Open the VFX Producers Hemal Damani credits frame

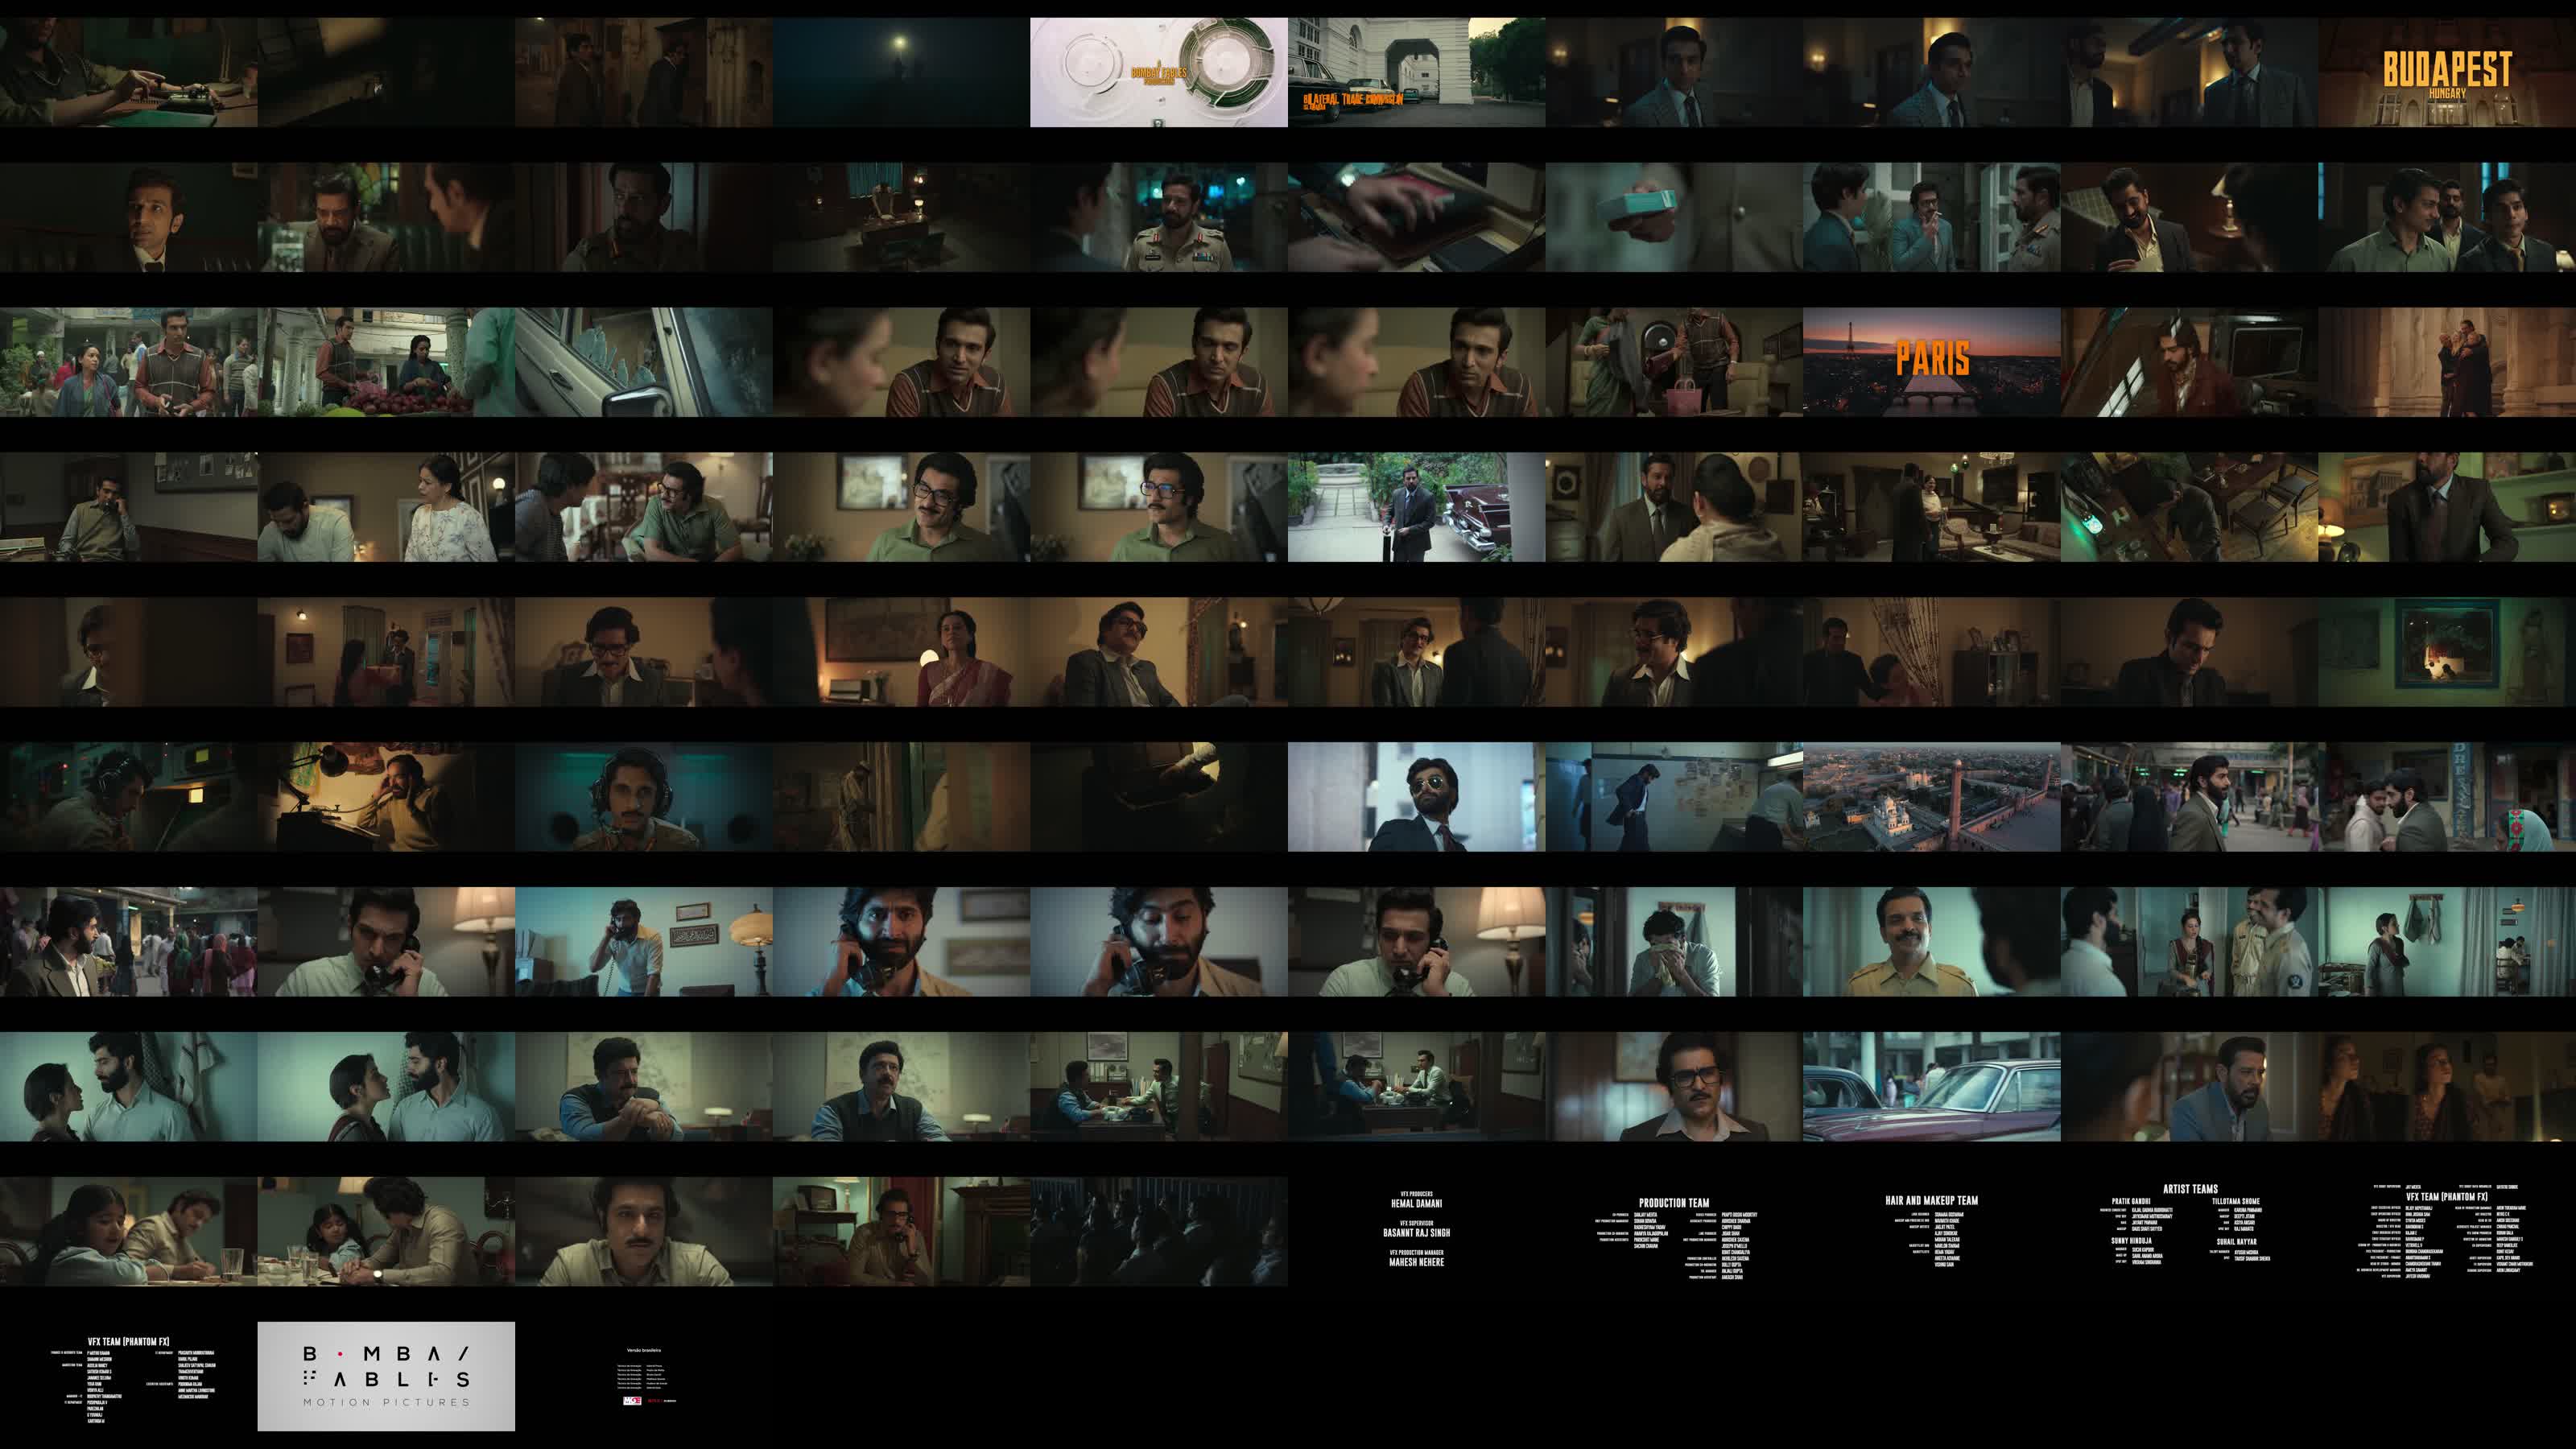click(x=1416, y=1231)
